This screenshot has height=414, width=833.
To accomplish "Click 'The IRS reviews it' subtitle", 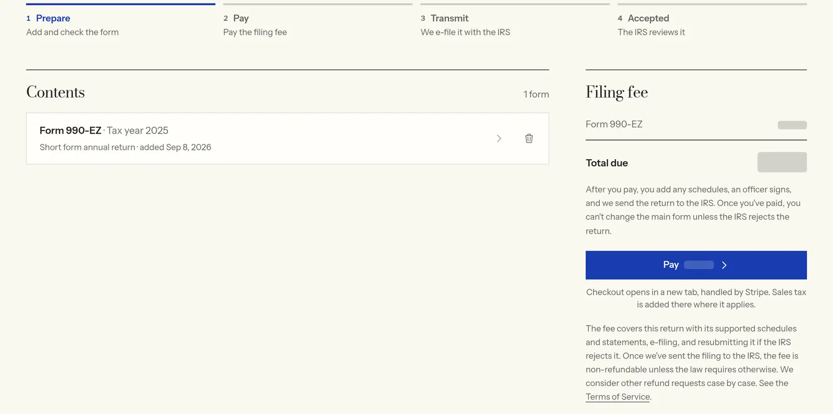I will click(651, 32).
